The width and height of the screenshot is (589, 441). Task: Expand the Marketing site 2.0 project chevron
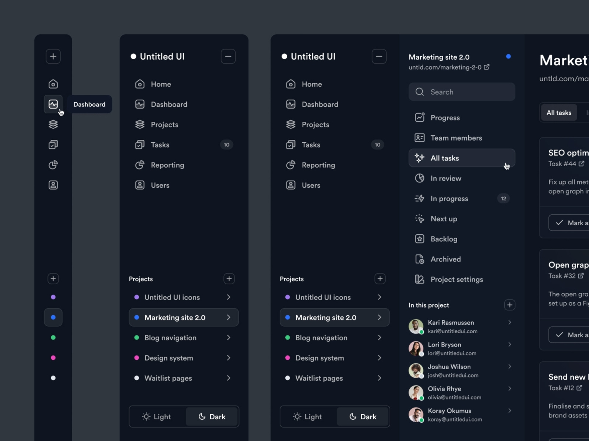pos(229,317)
